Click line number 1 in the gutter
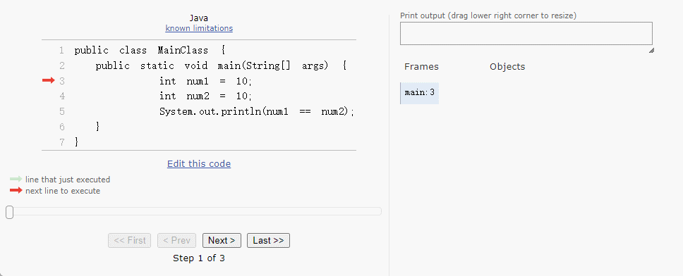 tap(62, 51)
